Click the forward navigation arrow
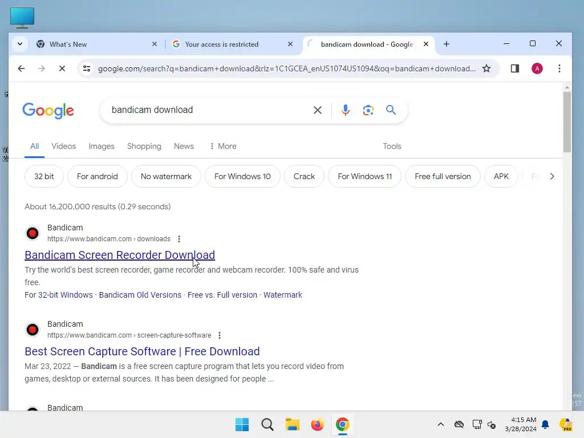The height and width of the screenshot is (438, 584). coord(41,68)
